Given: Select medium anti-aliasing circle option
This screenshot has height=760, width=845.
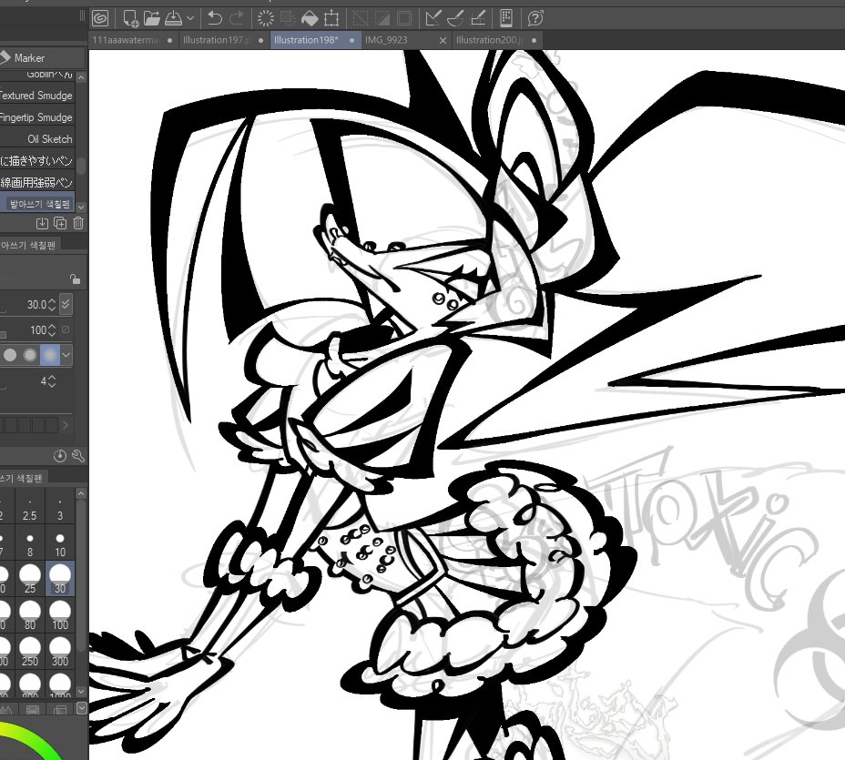Looking at the screenshot, I should 30,355.
